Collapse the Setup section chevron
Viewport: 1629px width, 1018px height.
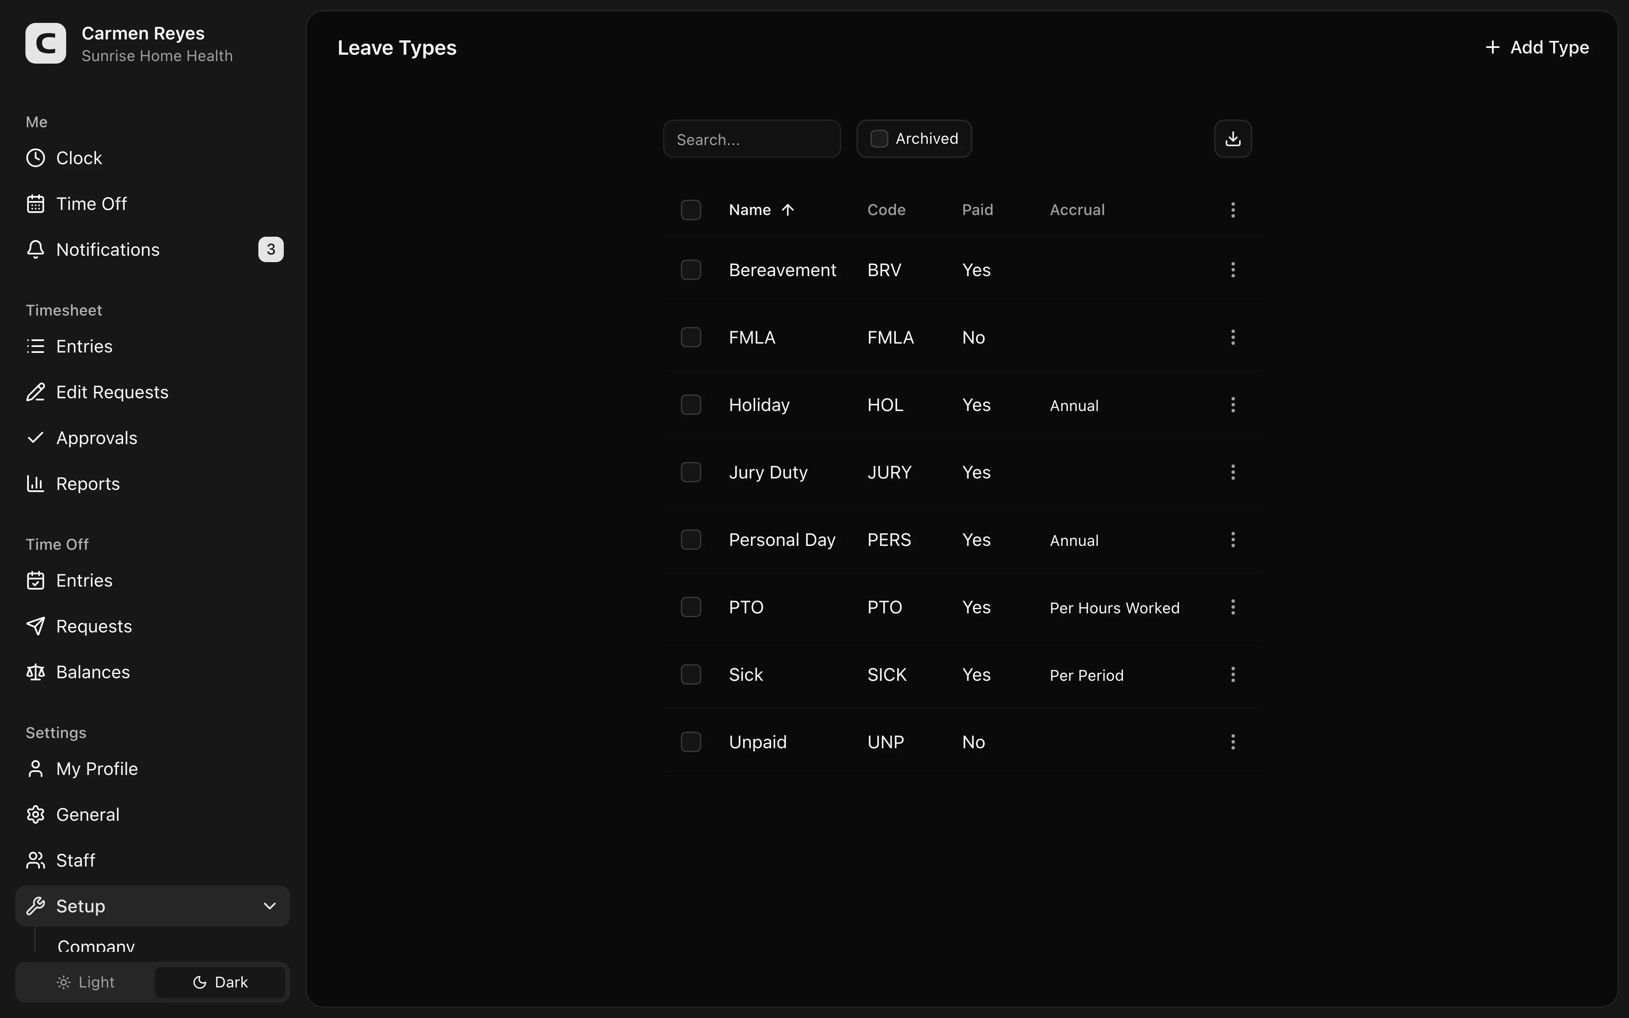[269, 906]
